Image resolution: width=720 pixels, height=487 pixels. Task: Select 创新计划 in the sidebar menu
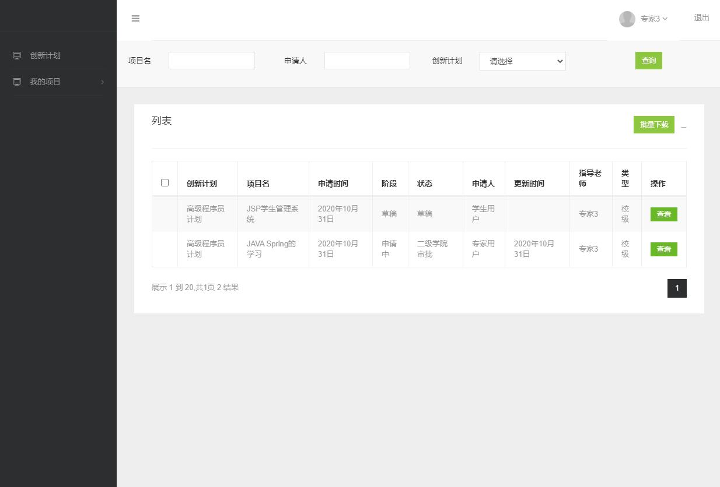[x=46, y=55]
